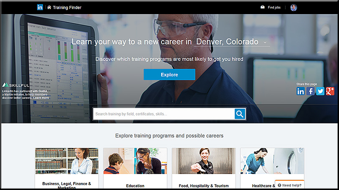This screenshot has width=339, height=190.
Task: Click the Skillful logo
Action: (15, 85)
